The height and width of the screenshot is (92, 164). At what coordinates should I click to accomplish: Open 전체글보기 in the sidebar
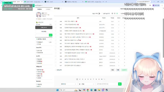point(40,42)
